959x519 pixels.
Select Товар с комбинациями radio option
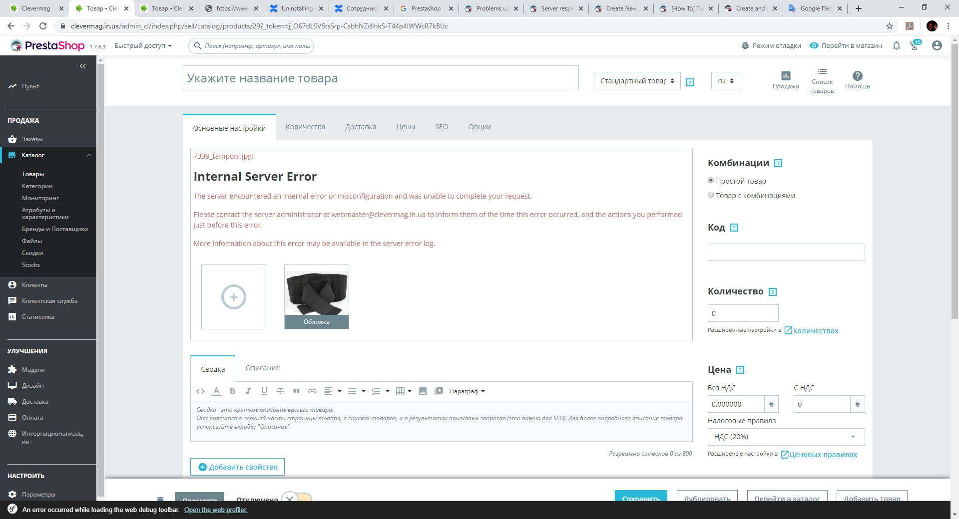711,195
